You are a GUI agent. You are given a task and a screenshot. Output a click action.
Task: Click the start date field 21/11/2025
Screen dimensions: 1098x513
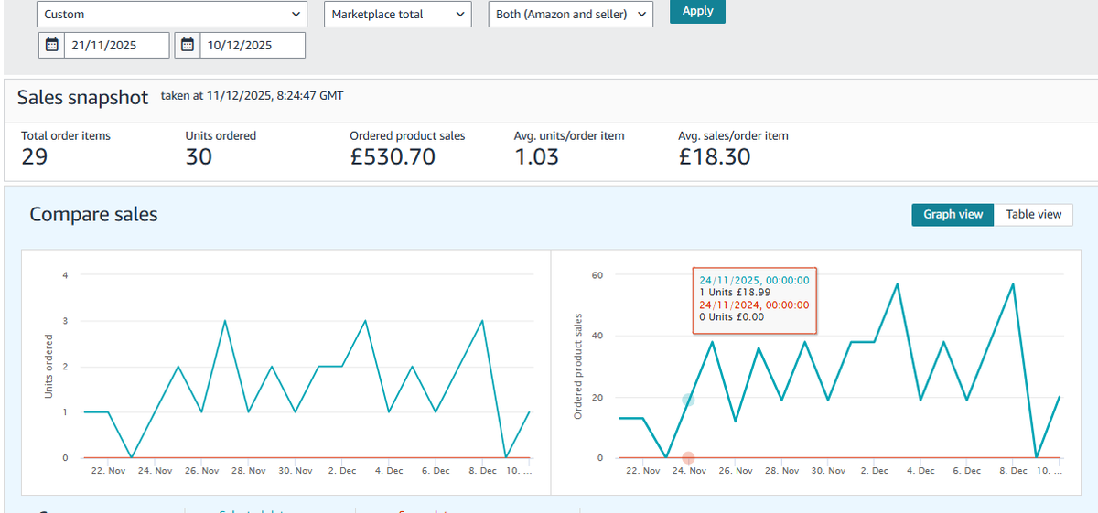115,45
